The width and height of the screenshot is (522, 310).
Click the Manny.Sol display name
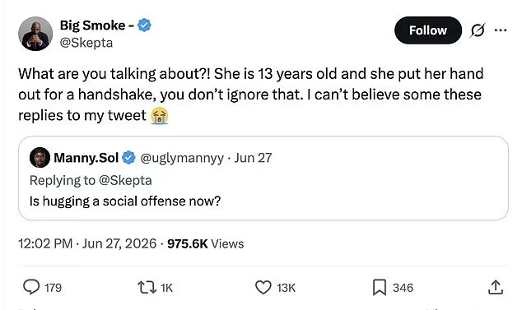pyautogui.click(x=86, y=158)
